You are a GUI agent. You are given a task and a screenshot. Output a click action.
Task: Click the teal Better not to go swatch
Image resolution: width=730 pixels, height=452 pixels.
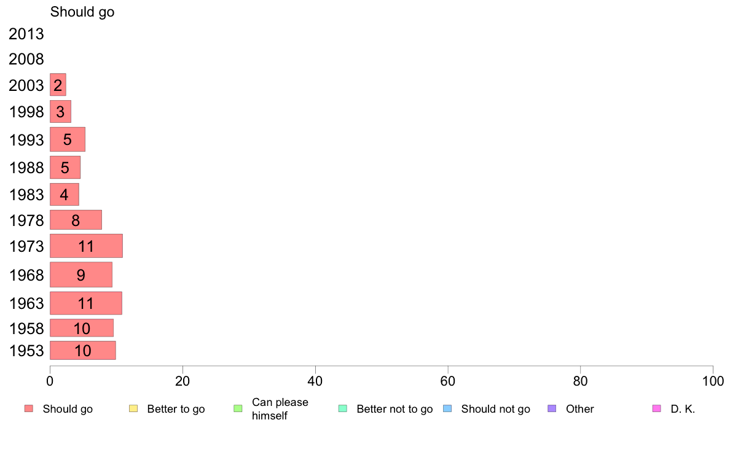343,409
